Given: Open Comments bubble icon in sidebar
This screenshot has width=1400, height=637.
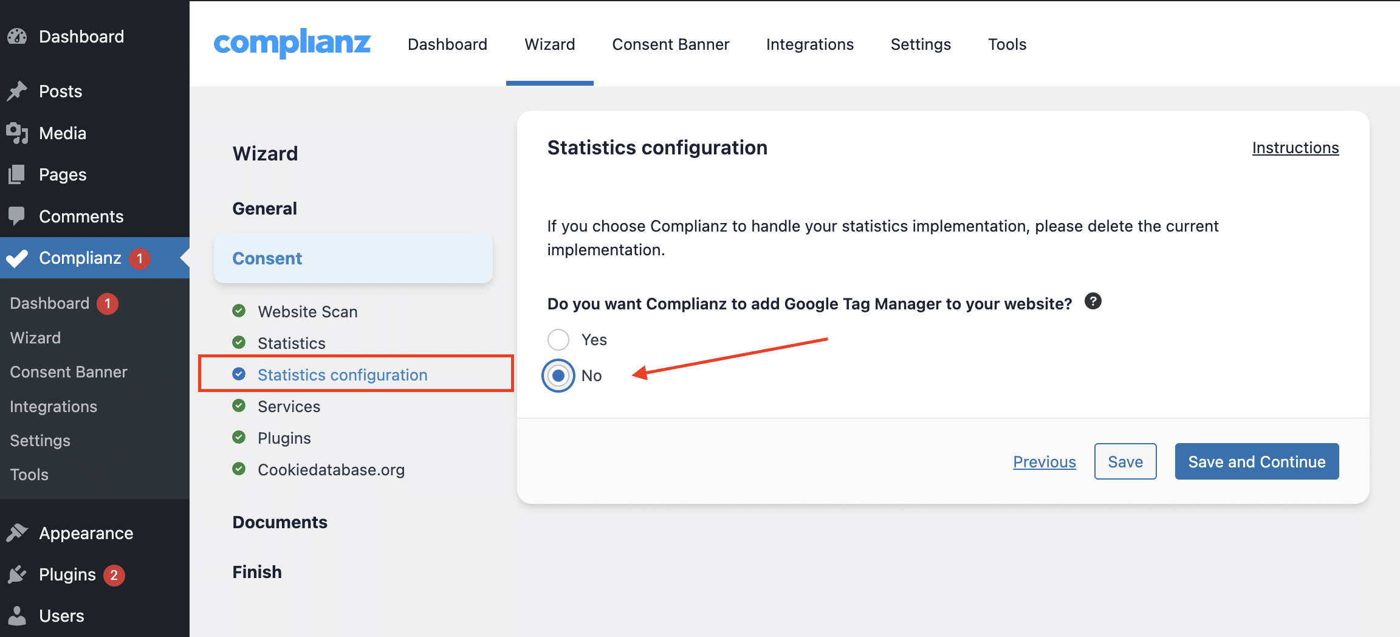Looking at the screenshot, I should pos(17,216).
